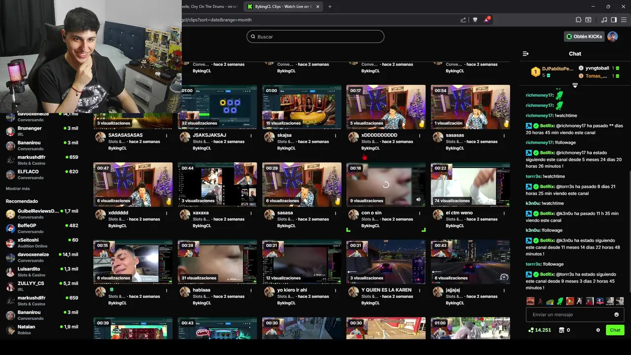The image size is (631, 355).
Task: Play the 'yo kiero ir ahi' clip thumbnail
Action: (x=302, y=262)
